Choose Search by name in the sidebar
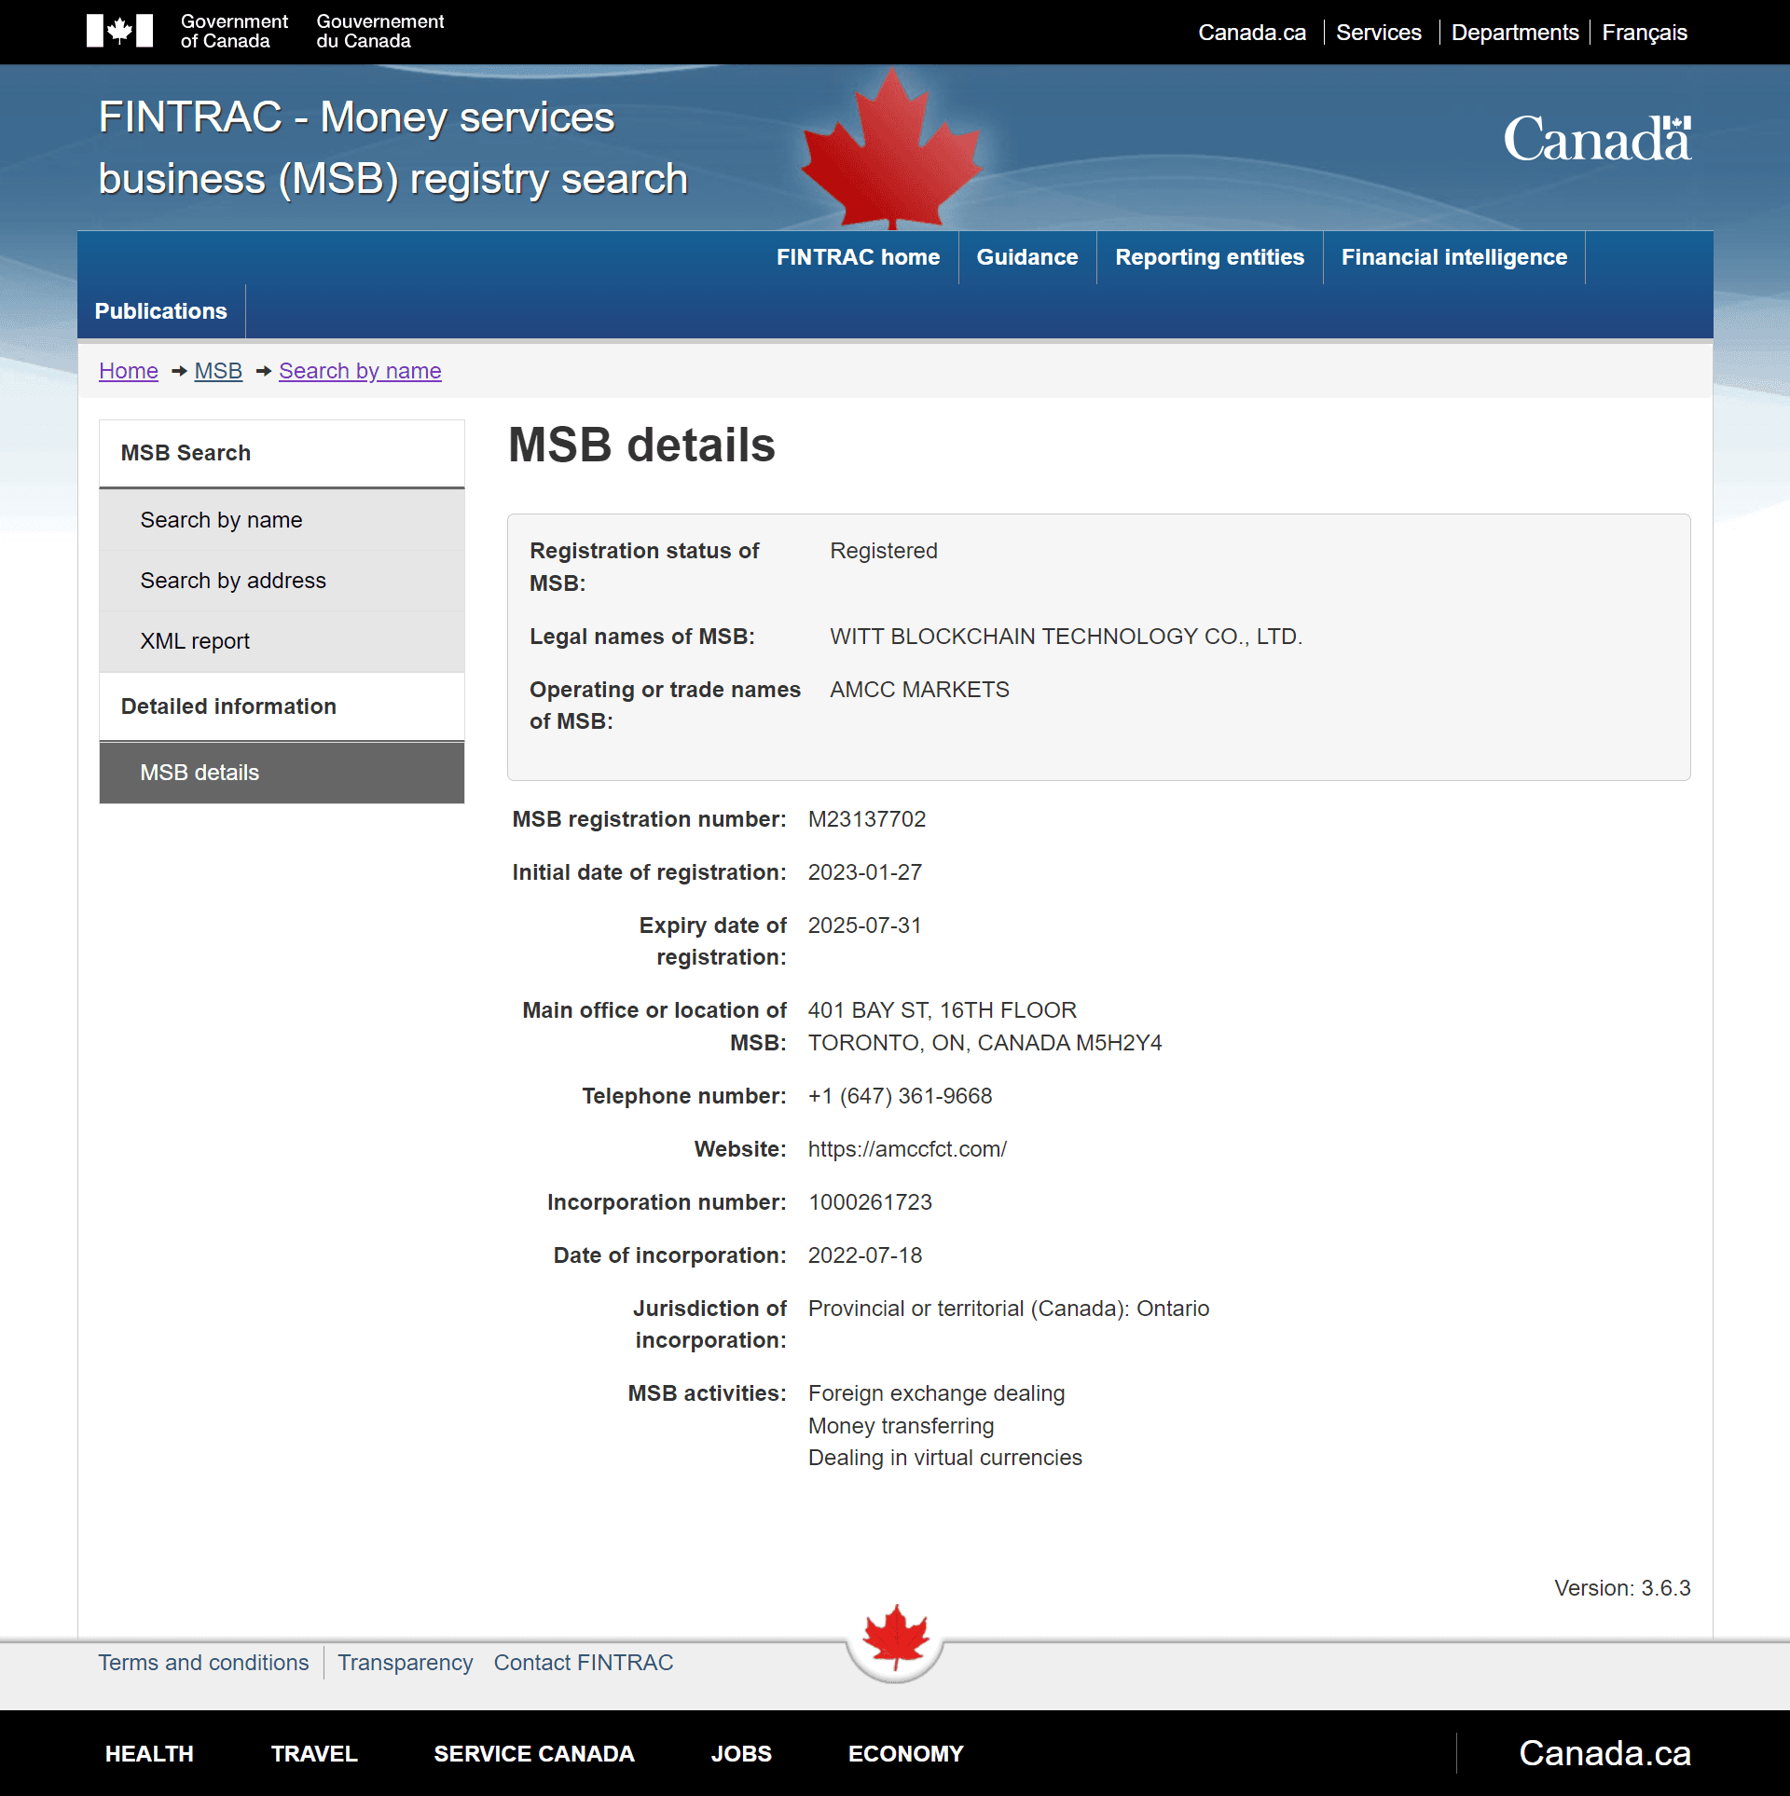The height and width of the screenshot is (1796, 1790). [282, 520]
